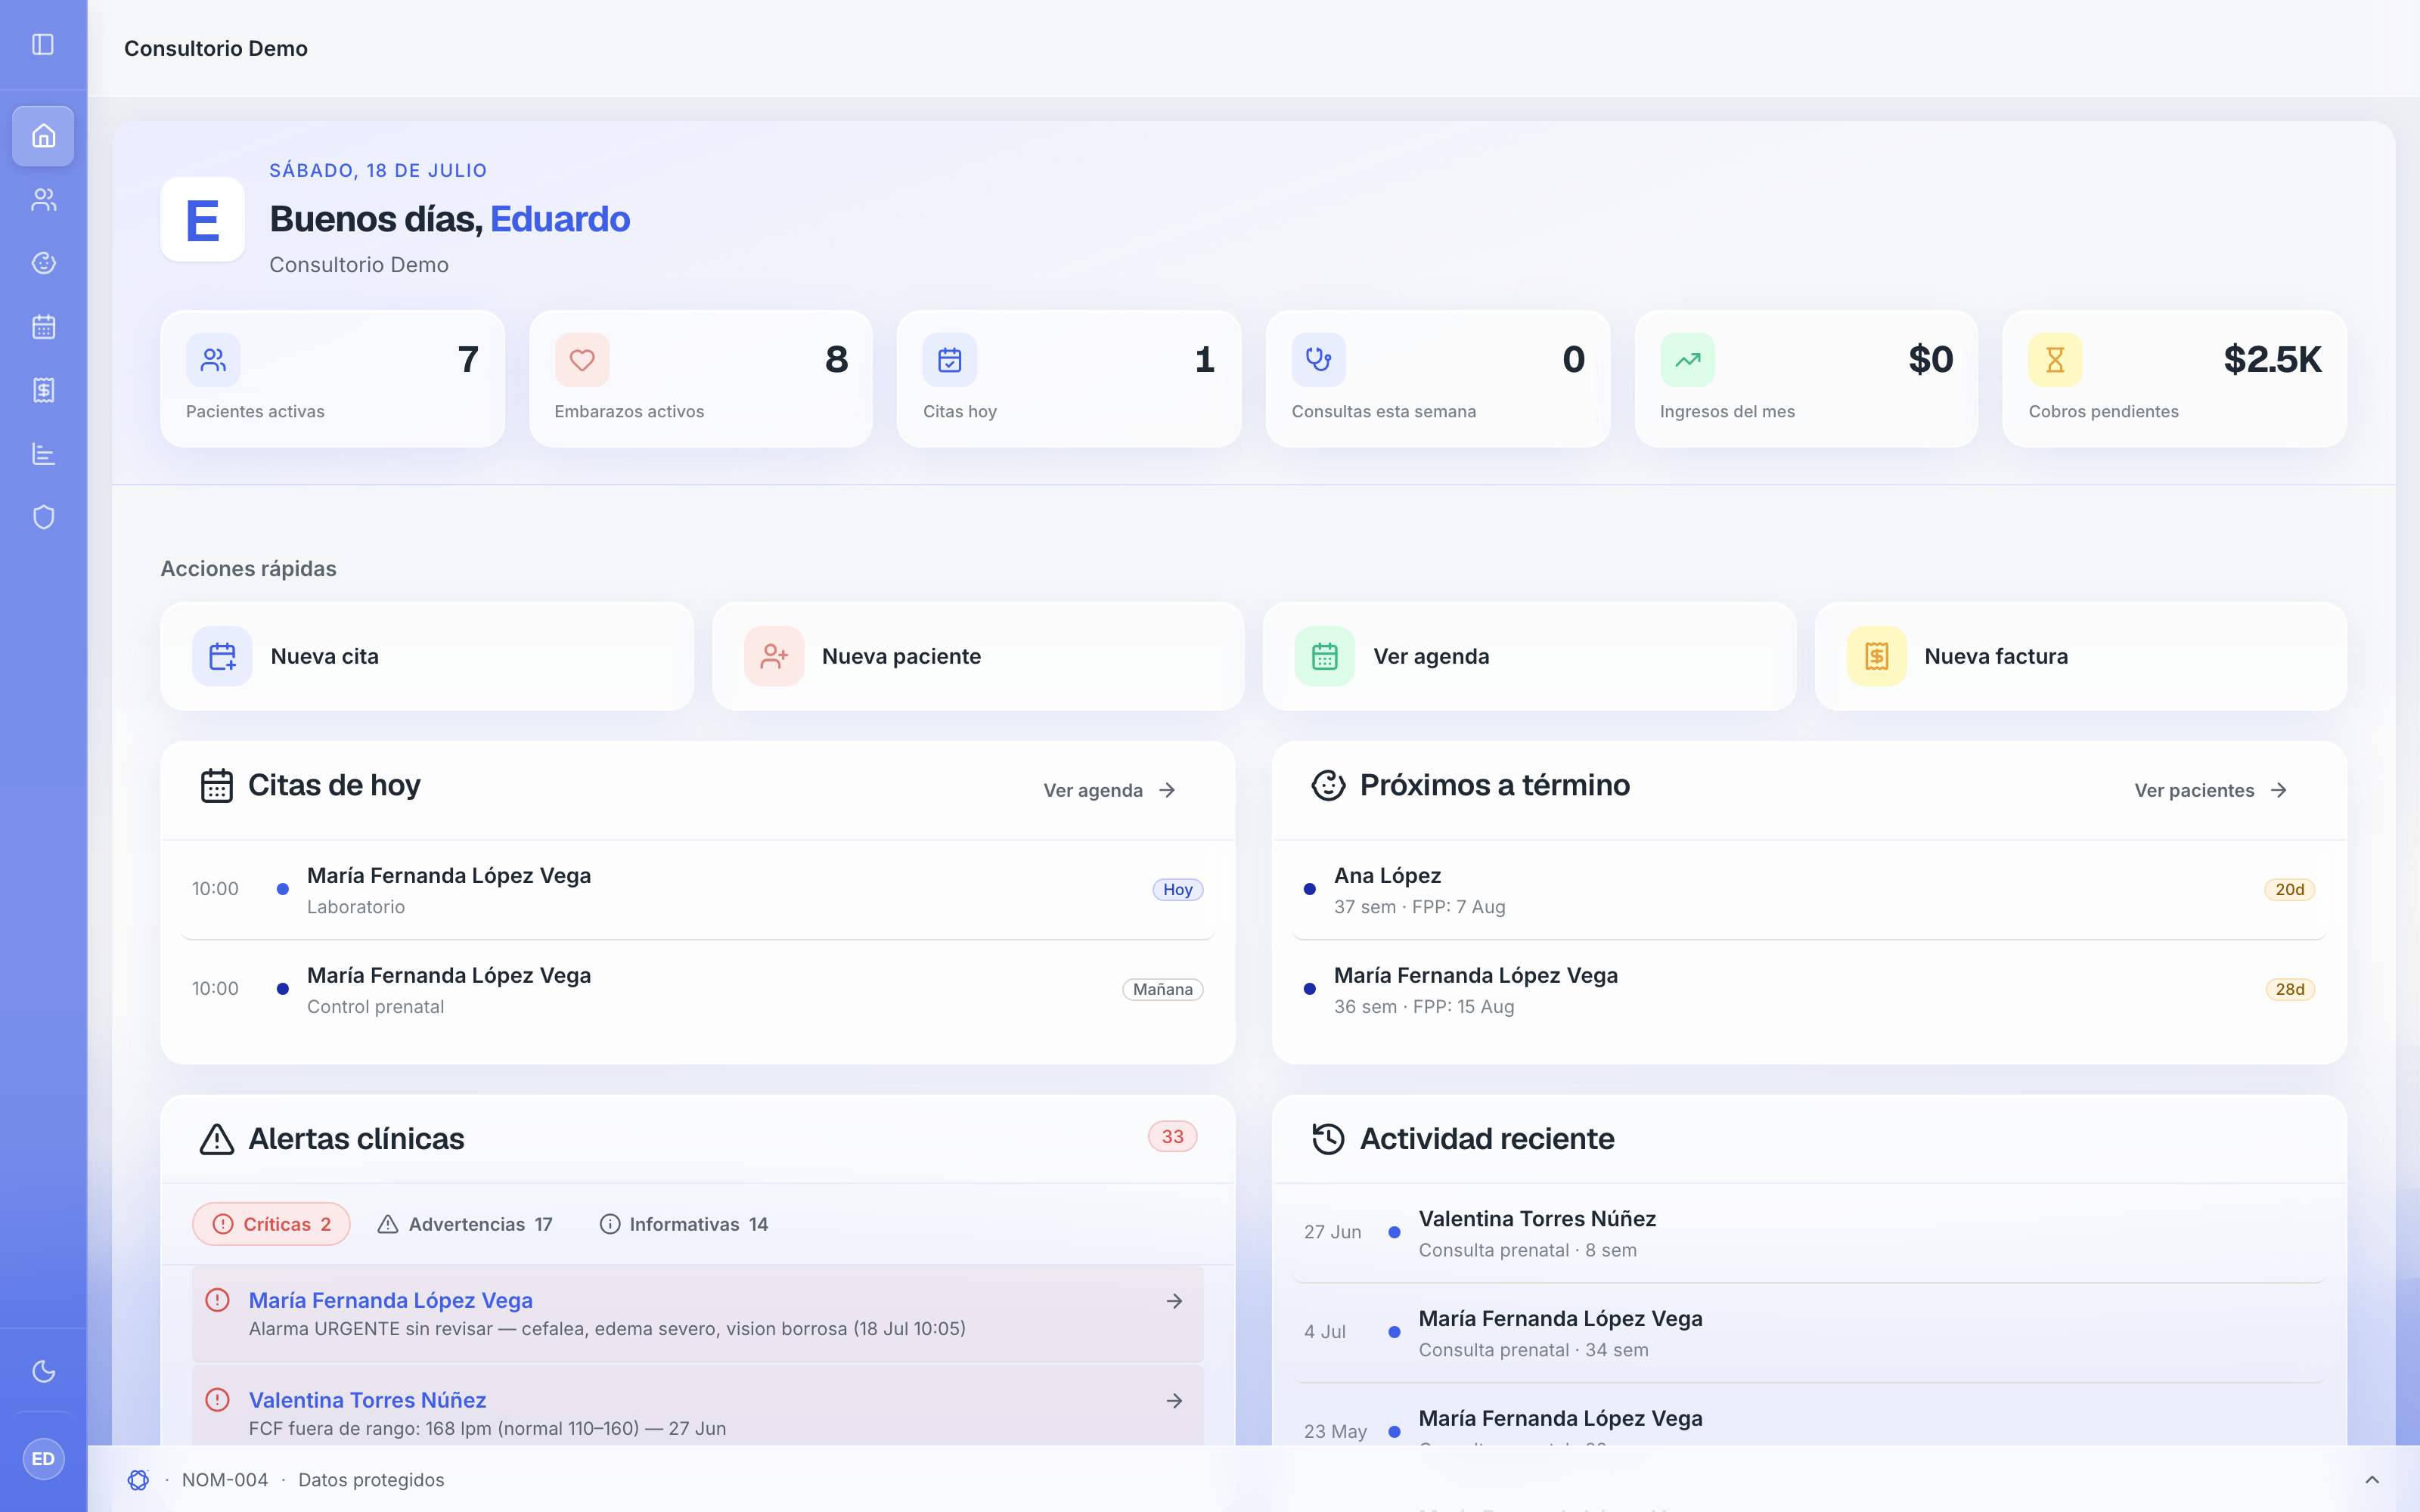Open the Cobros pendientes $2.5K card
The height and width of the screenshot is (1512, 2420).
(2174, 379)
